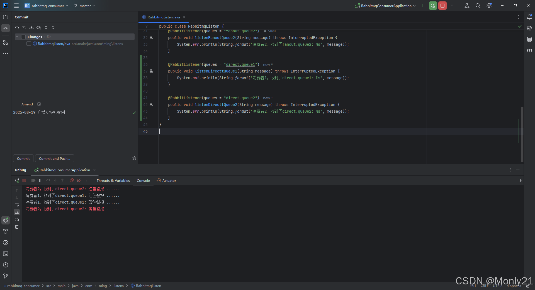
Task: Rollback selected changes
Action: click(x=24, y=28)
